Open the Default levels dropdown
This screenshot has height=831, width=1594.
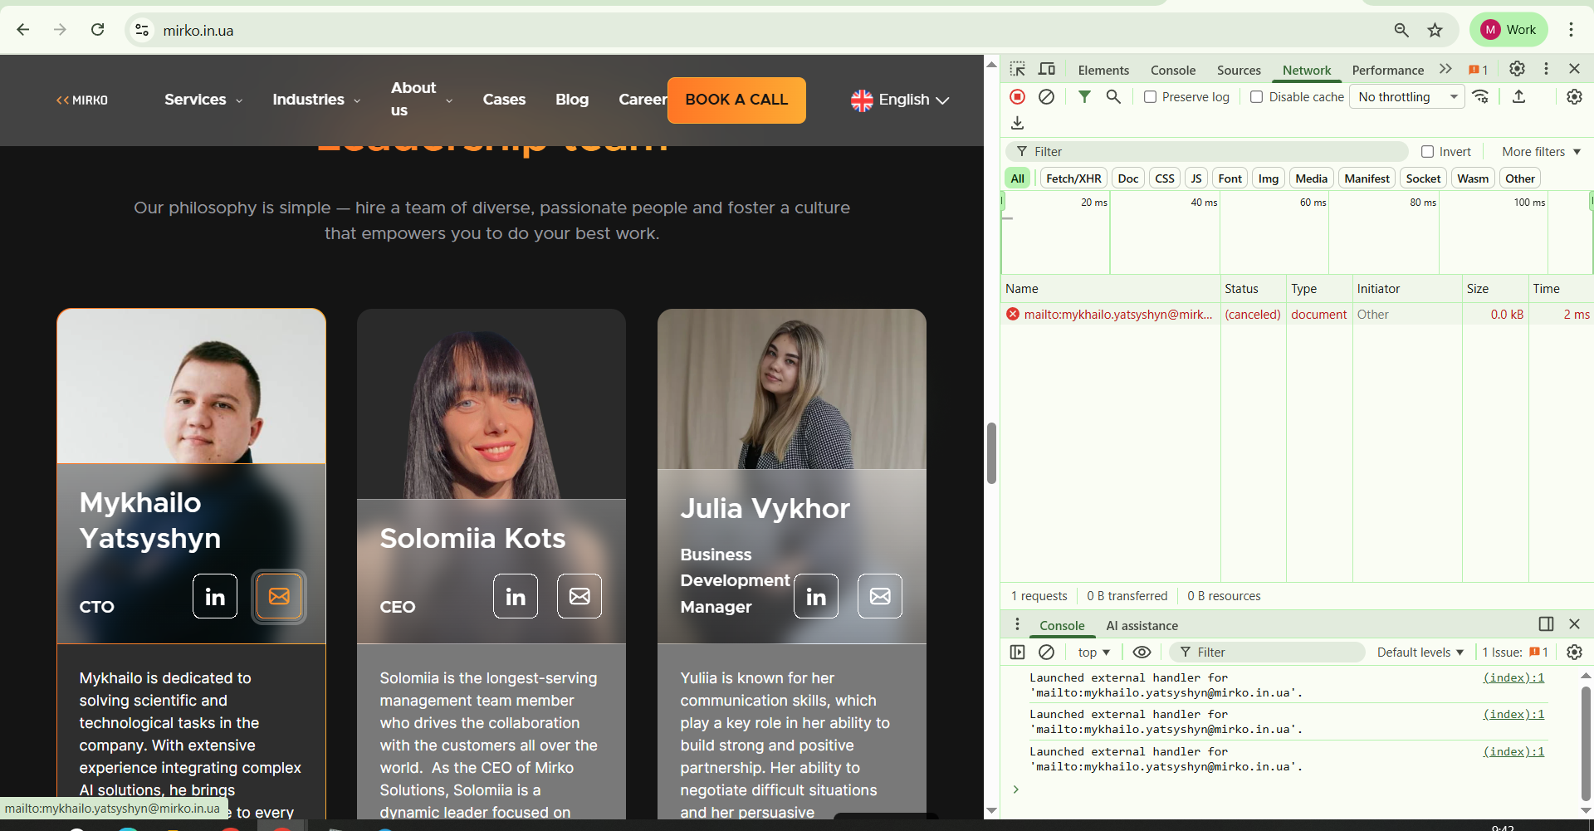[x=1420, y=653]
